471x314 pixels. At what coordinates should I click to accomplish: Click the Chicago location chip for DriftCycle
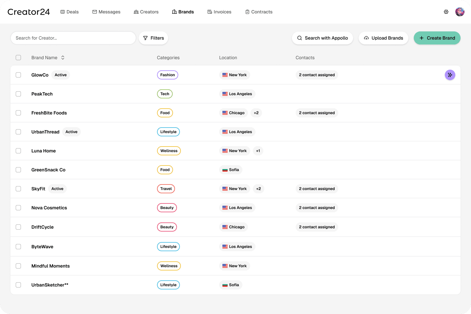tap(234, 227)
